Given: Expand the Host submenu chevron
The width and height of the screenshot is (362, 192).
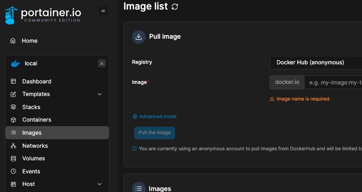Looking at the screenshot, I should coord(99,184).
